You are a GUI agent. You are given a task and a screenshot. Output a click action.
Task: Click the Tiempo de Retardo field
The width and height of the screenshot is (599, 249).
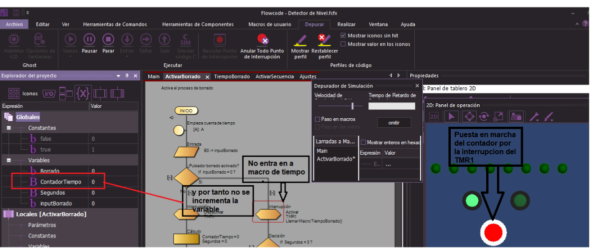point(391,106)
